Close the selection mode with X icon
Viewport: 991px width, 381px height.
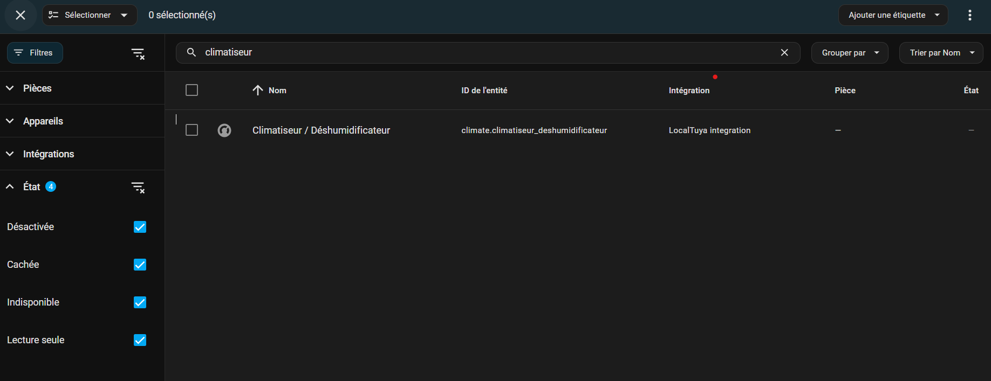pyautogui.click(x=20, y=15)
